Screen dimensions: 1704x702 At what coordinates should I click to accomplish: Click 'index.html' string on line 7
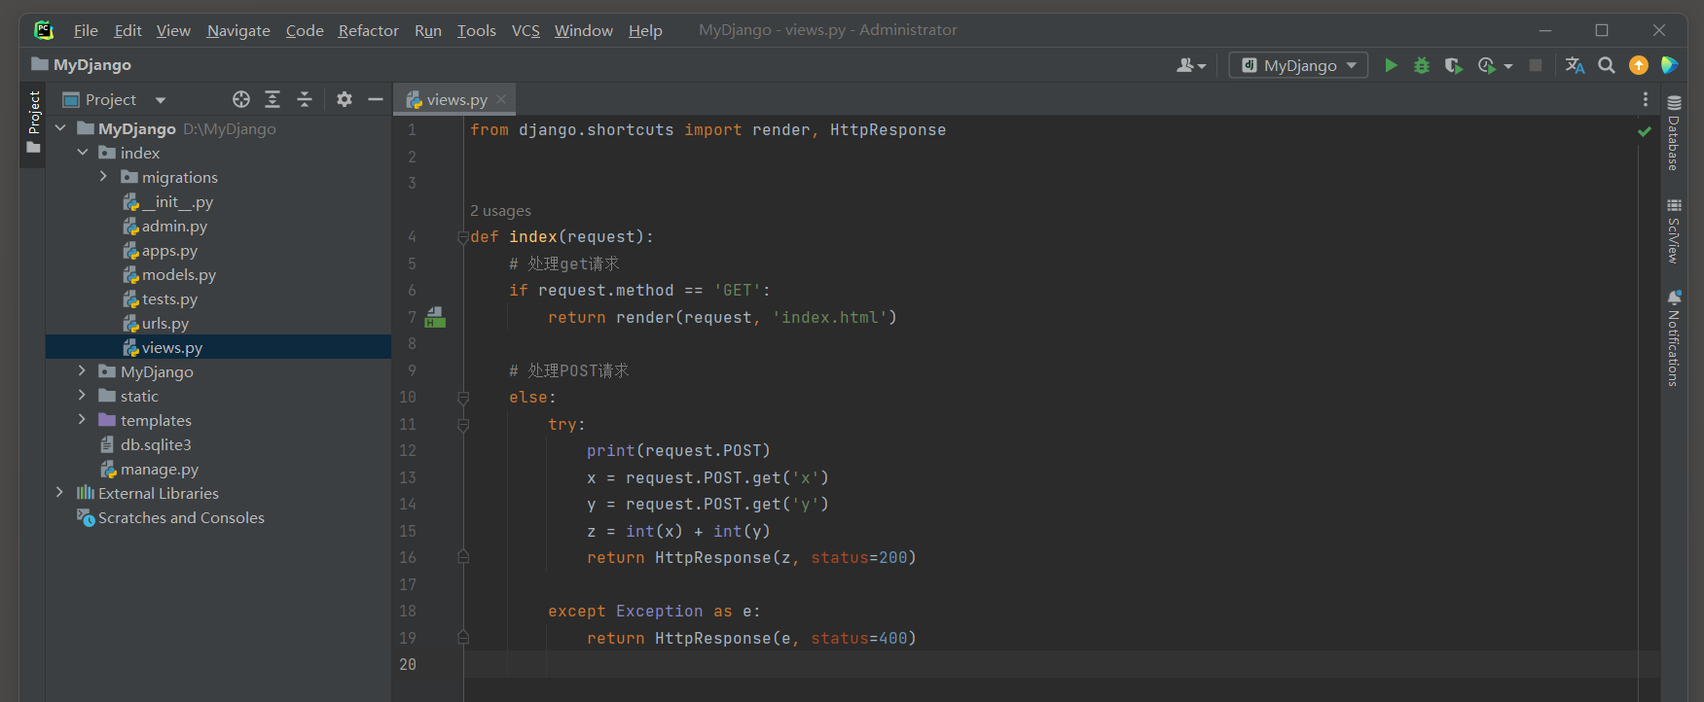(830, 318)
